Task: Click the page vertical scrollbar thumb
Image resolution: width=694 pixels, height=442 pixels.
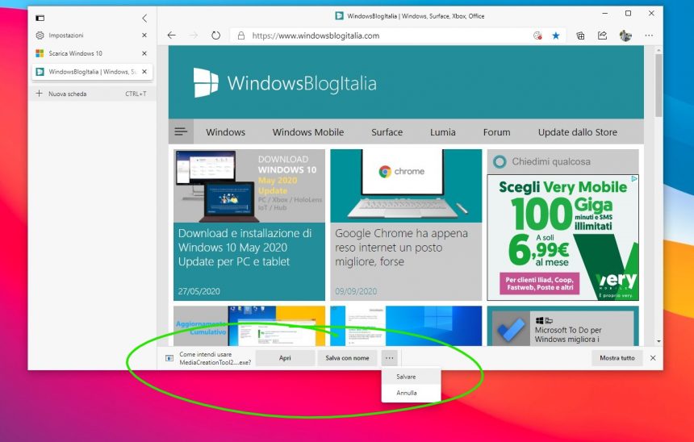Action: [658, 85]
